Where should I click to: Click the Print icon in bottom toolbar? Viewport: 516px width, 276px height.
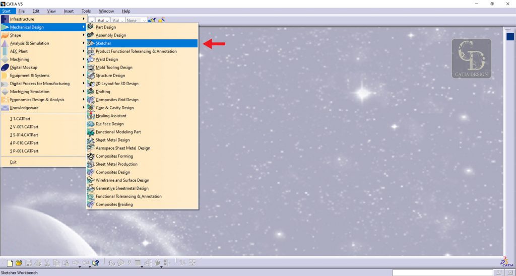point(38,263)
